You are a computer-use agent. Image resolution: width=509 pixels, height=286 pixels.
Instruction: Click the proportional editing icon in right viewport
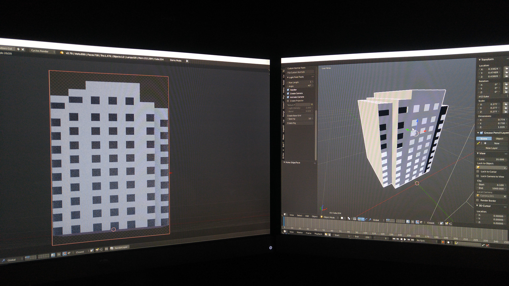pos(412,222)
